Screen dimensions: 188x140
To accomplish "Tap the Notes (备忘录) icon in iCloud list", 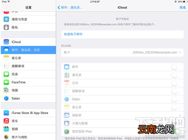I will pyautogui.click(x=67, y=107).
